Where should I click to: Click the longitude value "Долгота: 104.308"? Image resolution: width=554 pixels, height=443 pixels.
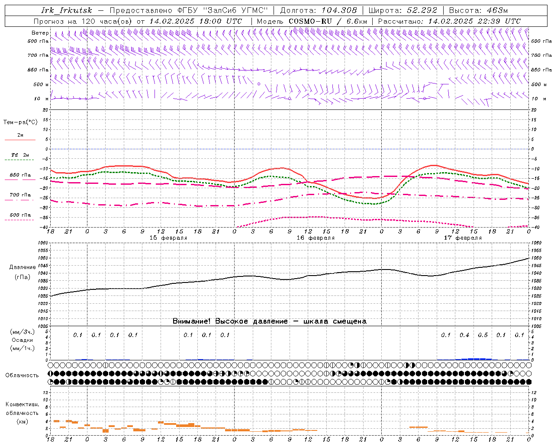(x=319, y=10)
